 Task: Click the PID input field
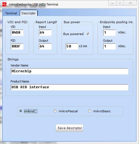point(17,46)
